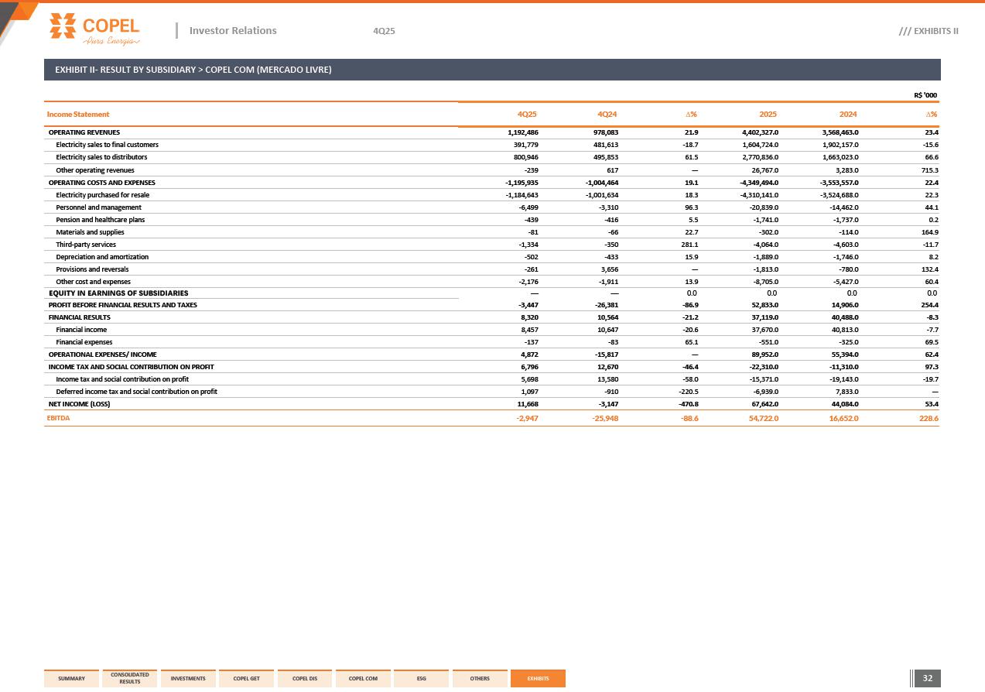985x692 pixels.
Task: Navigate to the OTHERS tab
Action: click(480, 679)
